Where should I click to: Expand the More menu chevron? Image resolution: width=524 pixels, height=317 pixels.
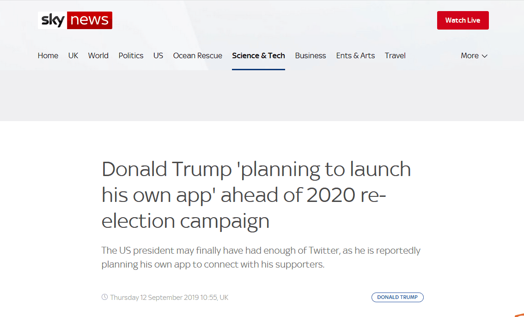(485, 56)
